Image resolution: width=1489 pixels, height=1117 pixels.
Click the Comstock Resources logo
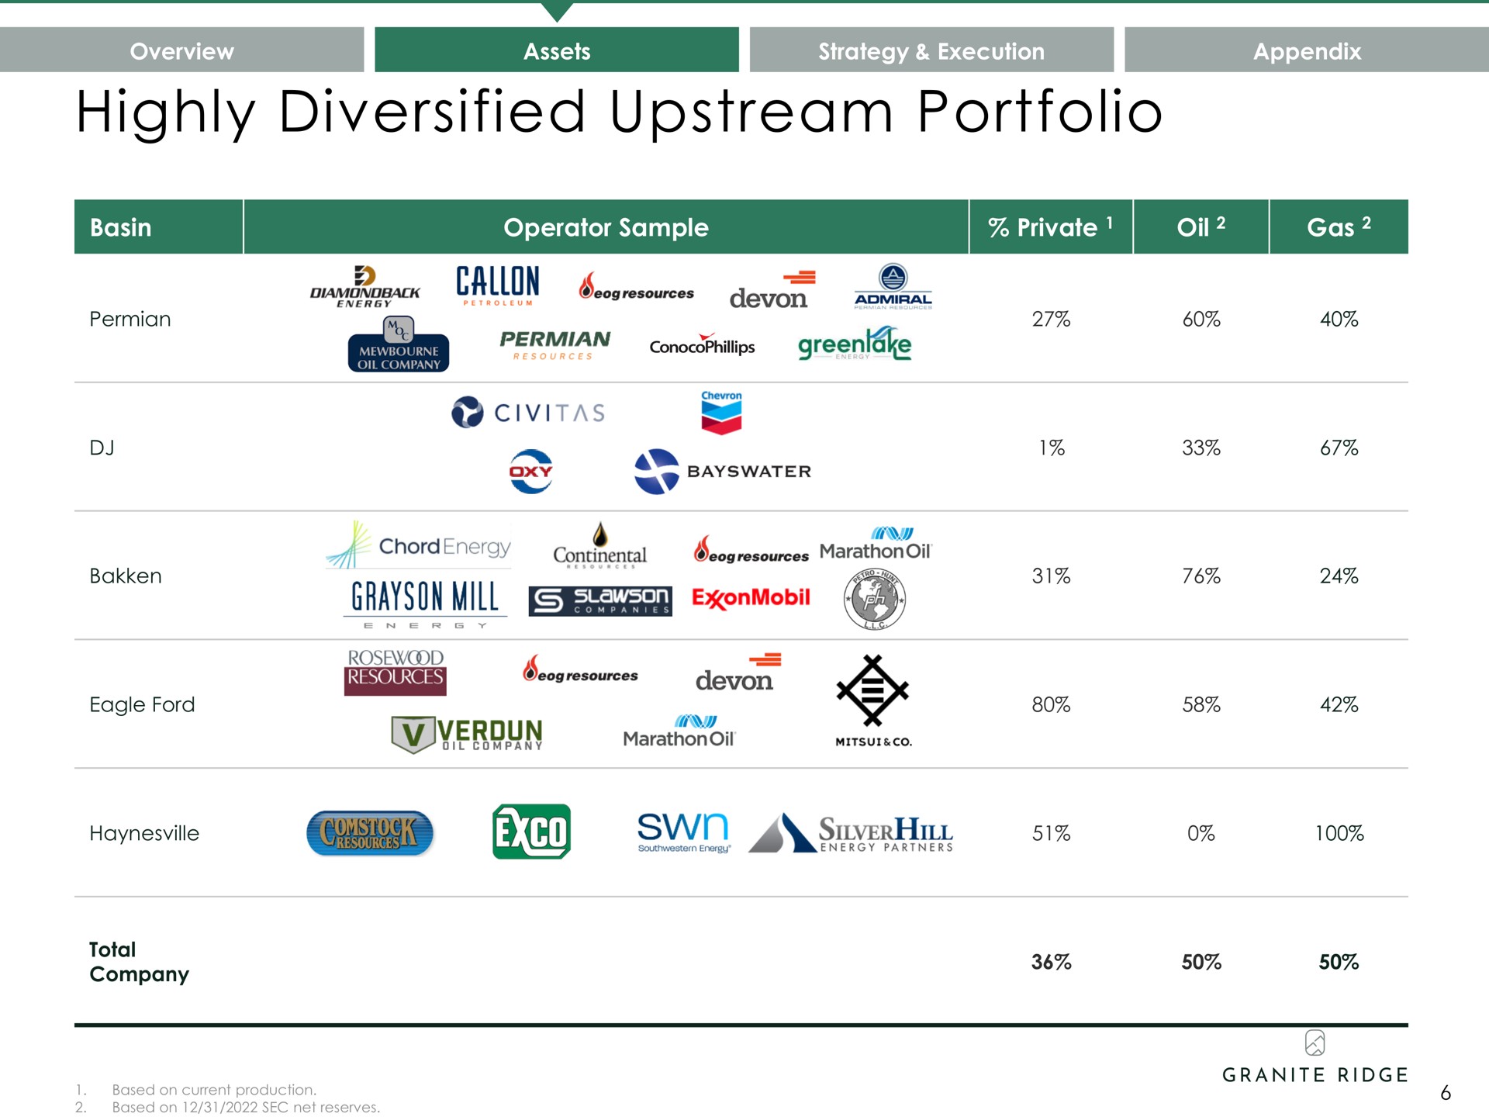point(370,833)
